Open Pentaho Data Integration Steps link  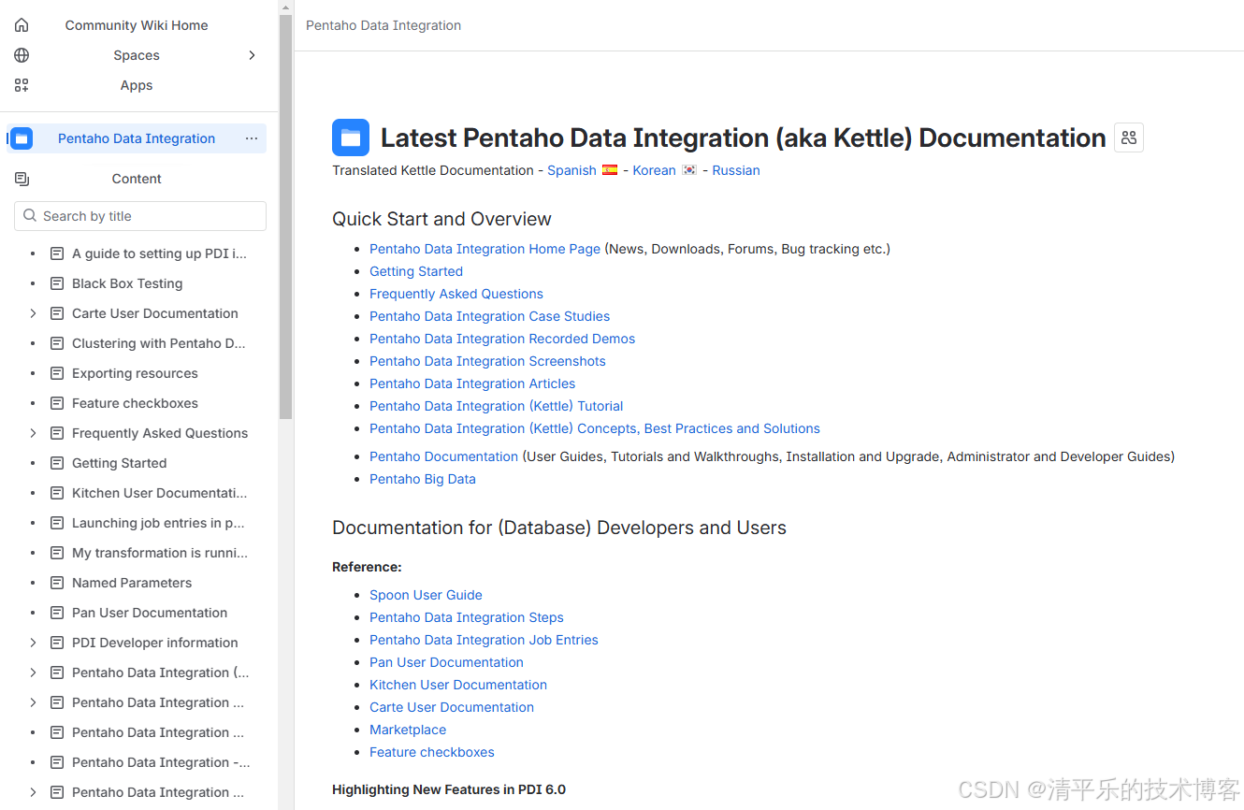click(467, 617)
